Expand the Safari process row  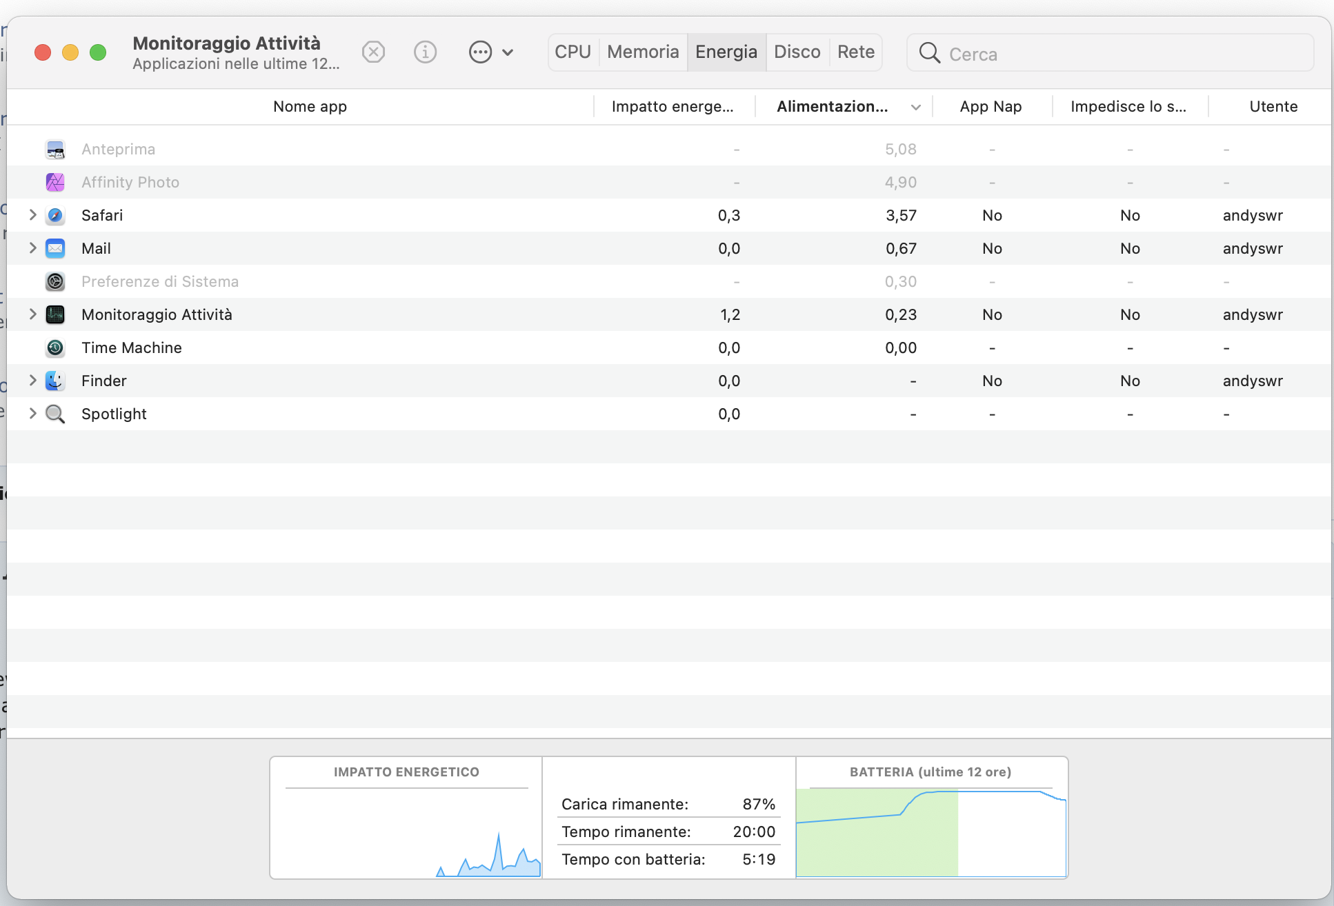pyautogui.click(x=32, y=215)
